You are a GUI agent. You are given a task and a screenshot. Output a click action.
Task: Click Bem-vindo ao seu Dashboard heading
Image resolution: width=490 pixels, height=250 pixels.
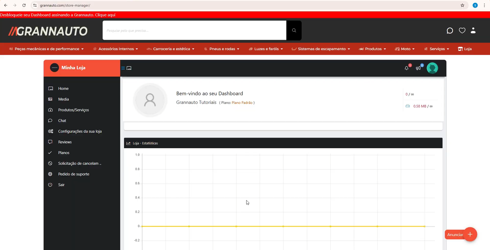pyautogui.click(x=209, y=94)
